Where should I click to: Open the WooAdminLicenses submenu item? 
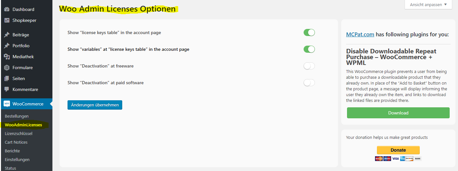click(x=23, y=125)
